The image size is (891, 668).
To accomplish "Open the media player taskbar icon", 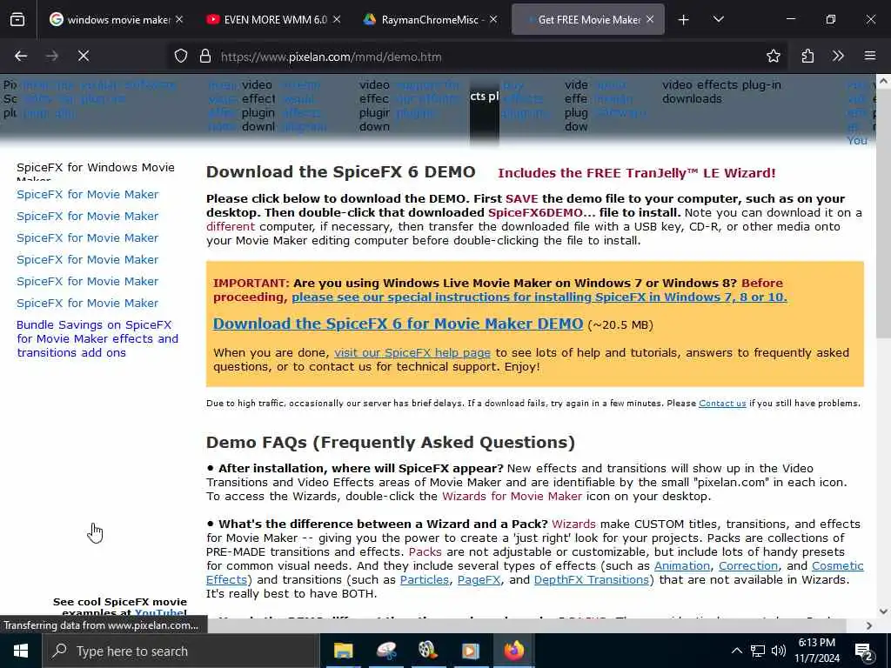I will [x=471, y=651].
